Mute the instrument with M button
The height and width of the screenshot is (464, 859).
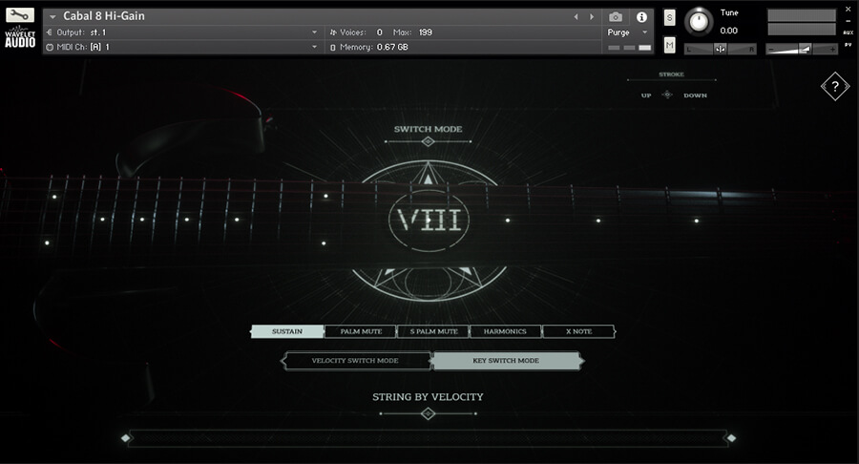coord(669,45)
